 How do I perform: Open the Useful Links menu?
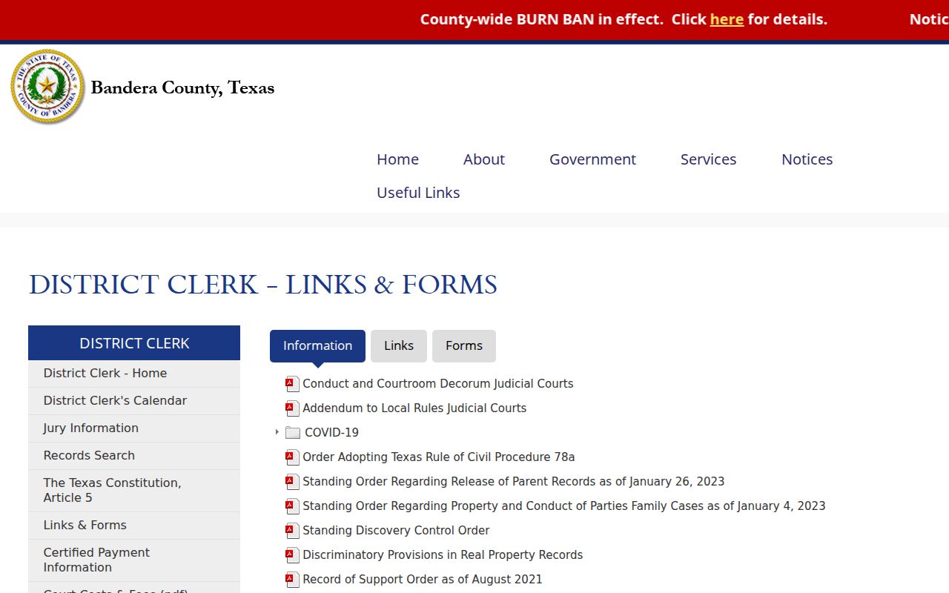point(418,193)
